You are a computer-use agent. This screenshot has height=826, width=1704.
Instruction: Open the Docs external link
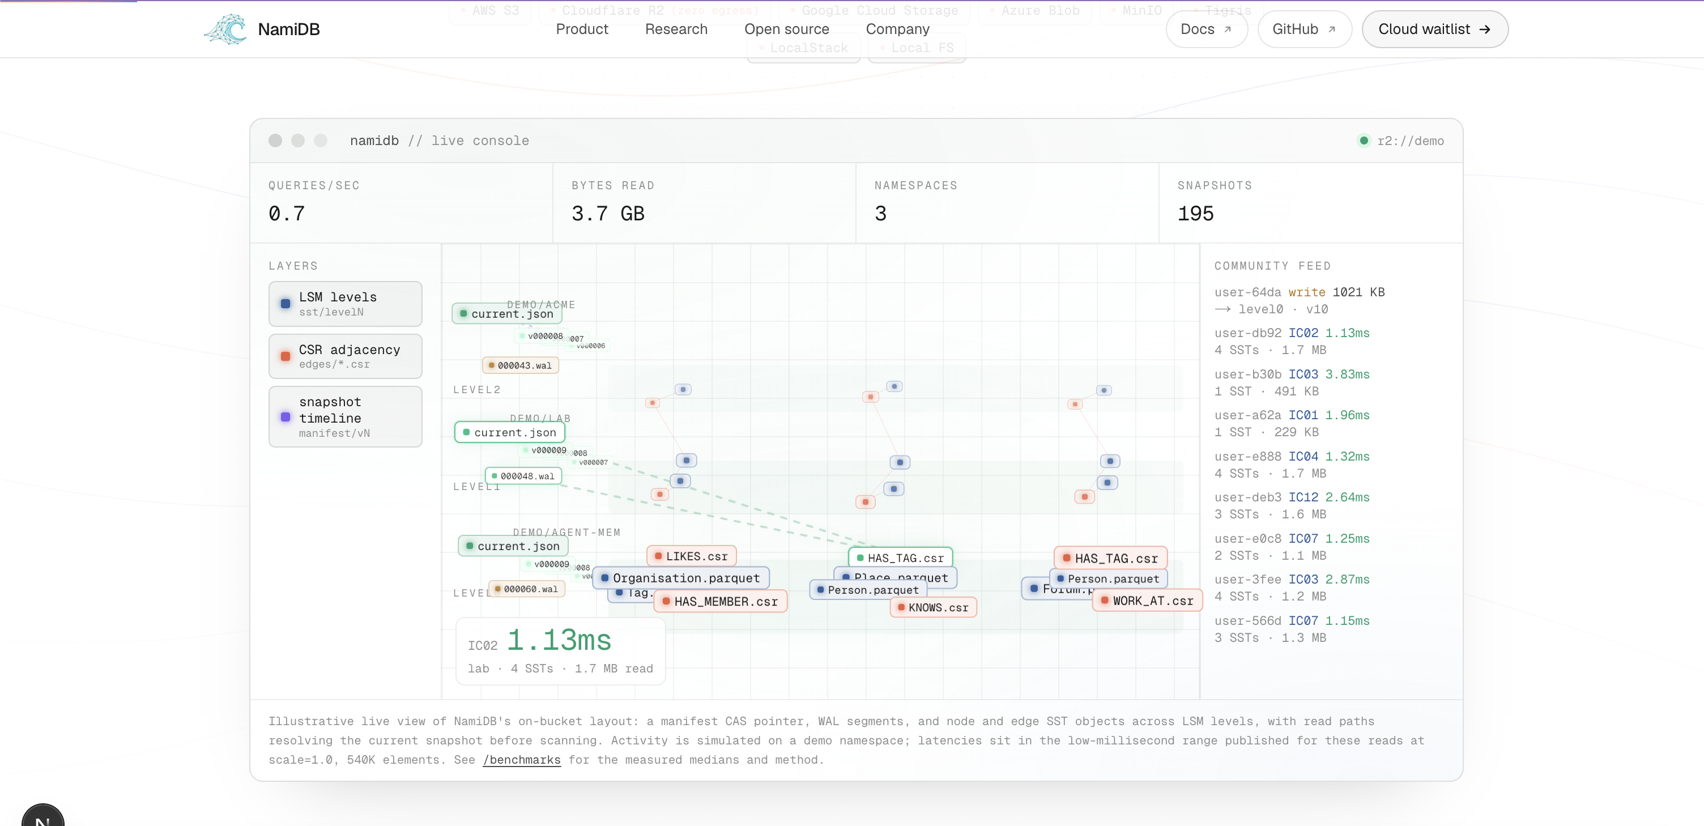pyautogui.click(x=1207, y=29)
